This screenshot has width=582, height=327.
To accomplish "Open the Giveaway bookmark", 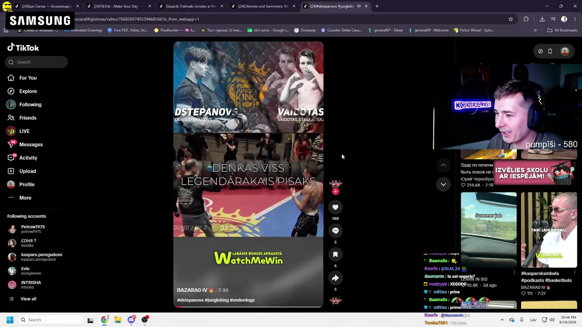I will coord(305,30).
